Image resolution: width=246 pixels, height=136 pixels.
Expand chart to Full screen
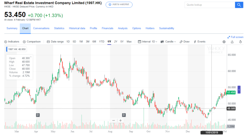(x=235, y=37)
